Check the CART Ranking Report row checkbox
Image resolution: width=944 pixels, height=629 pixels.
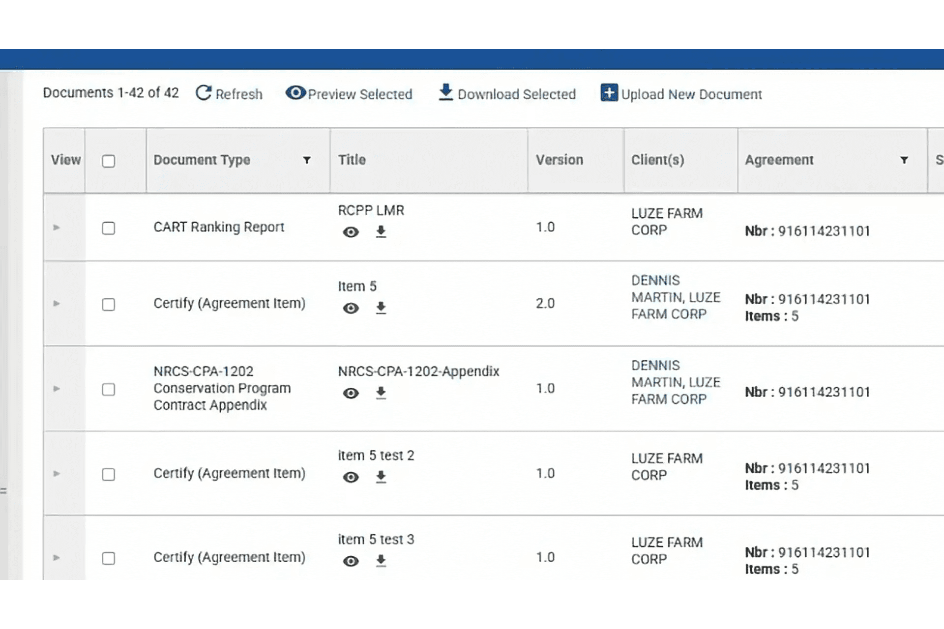(109, 228)
